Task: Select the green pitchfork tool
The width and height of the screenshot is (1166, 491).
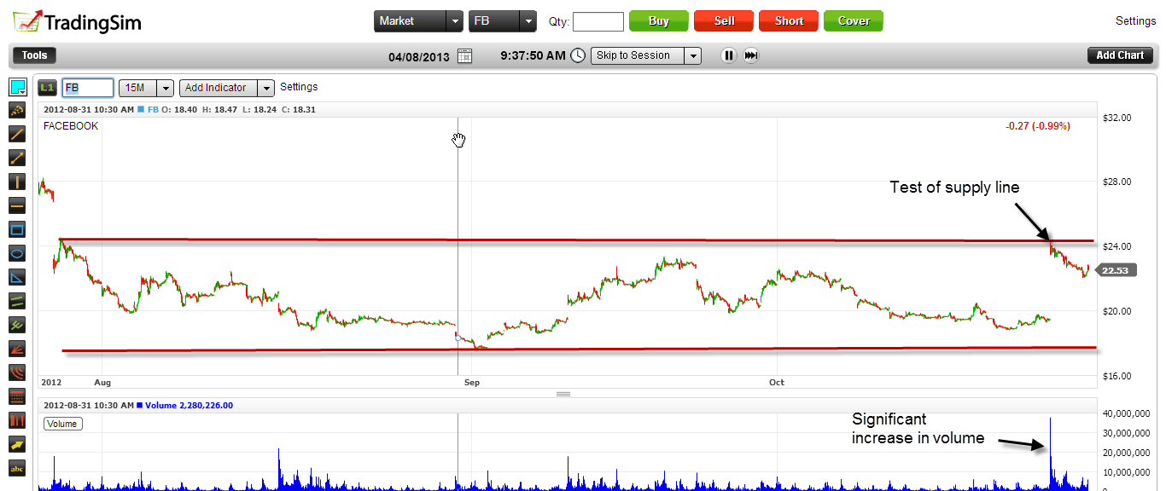Action: pos(17,325)
